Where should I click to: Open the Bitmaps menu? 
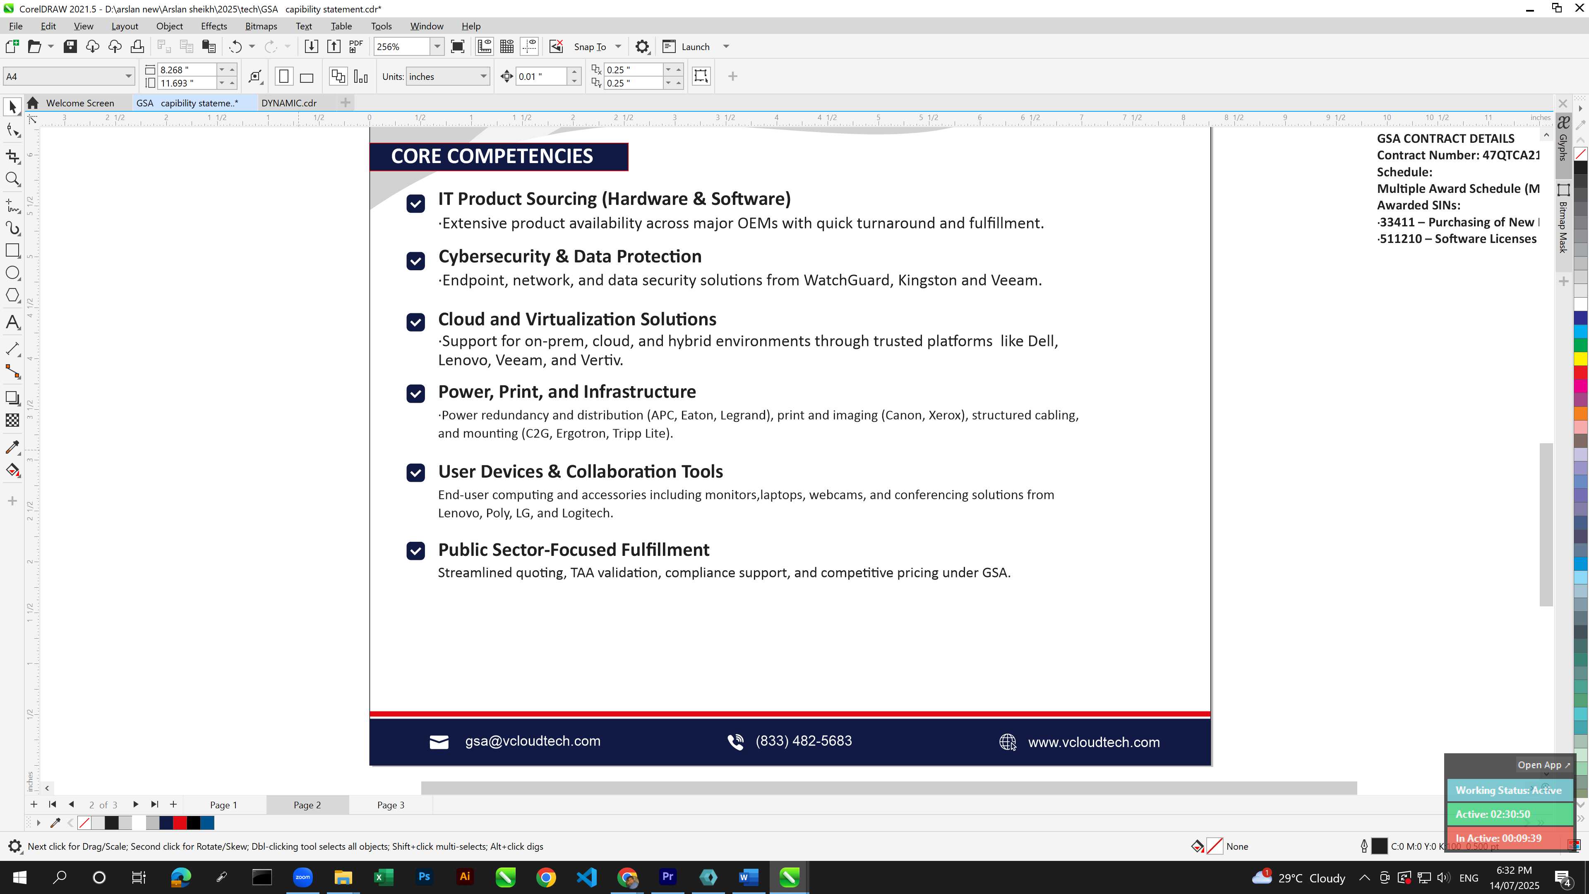(x=261, y=26)
